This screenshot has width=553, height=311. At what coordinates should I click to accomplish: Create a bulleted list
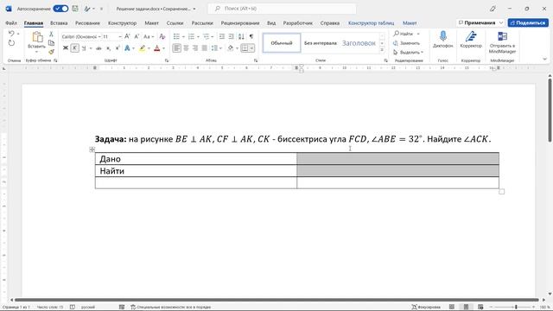click(x=176, y=36)
